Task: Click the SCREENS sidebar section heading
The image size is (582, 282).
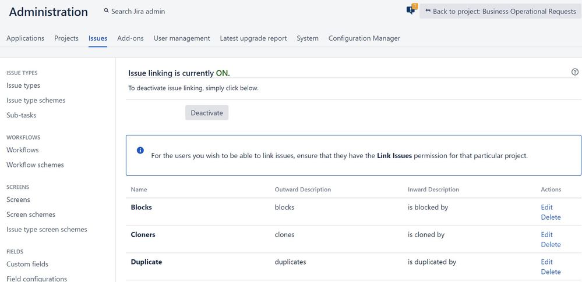Action: pyautogui.click(x=18, y=187)
